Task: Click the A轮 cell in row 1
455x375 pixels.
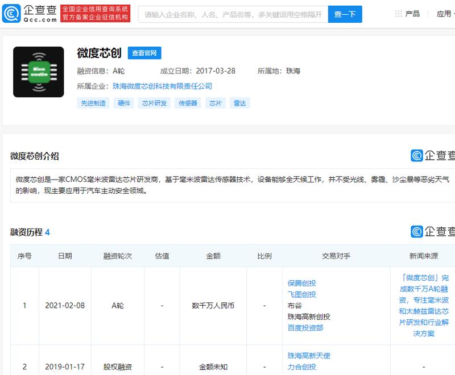Action: tap(118, 306)
